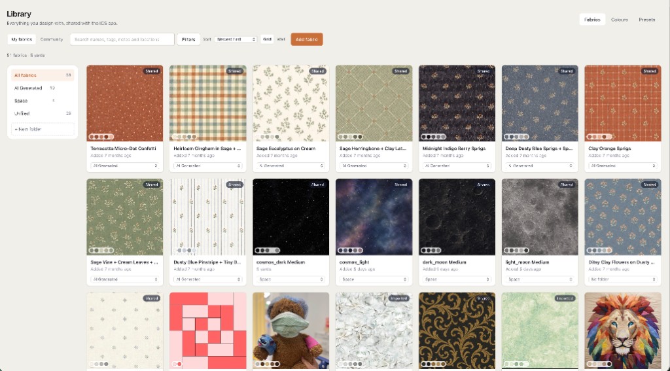Click the light_moon Medium colour palette
670x371 pixels.
[x=516, y=251]
